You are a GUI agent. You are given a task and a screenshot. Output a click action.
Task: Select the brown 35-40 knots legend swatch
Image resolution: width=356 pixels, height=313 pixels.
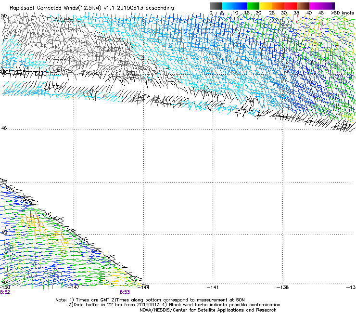[x=303, y=6]
